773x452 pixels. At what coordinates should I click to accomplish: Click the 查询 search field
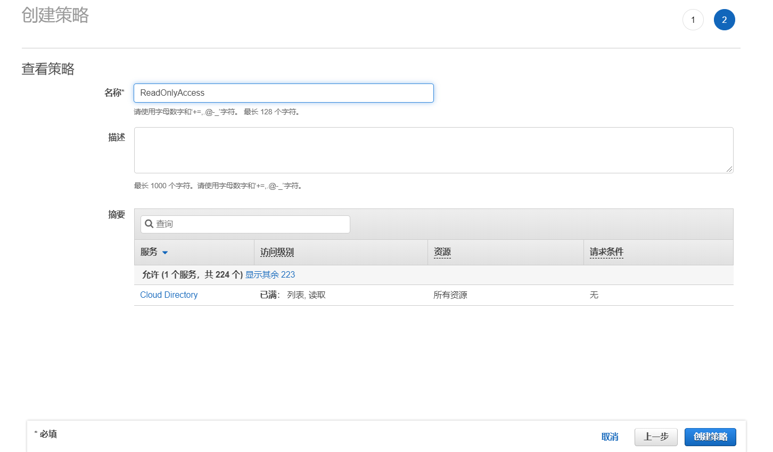(250, 224)
